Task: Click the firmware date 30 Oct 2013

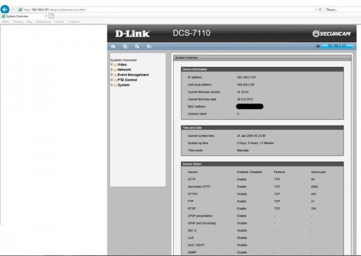Action: click(245, 99)
